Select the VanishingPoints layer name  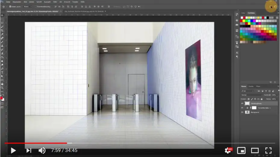click(256, 104)
